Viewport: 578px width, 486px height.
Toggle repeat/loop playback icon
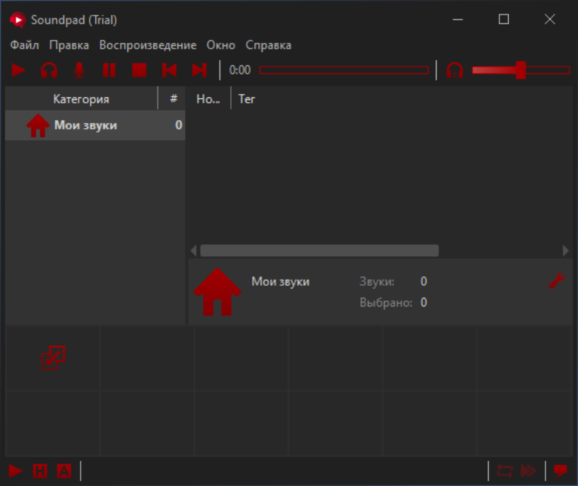(505, 471)
